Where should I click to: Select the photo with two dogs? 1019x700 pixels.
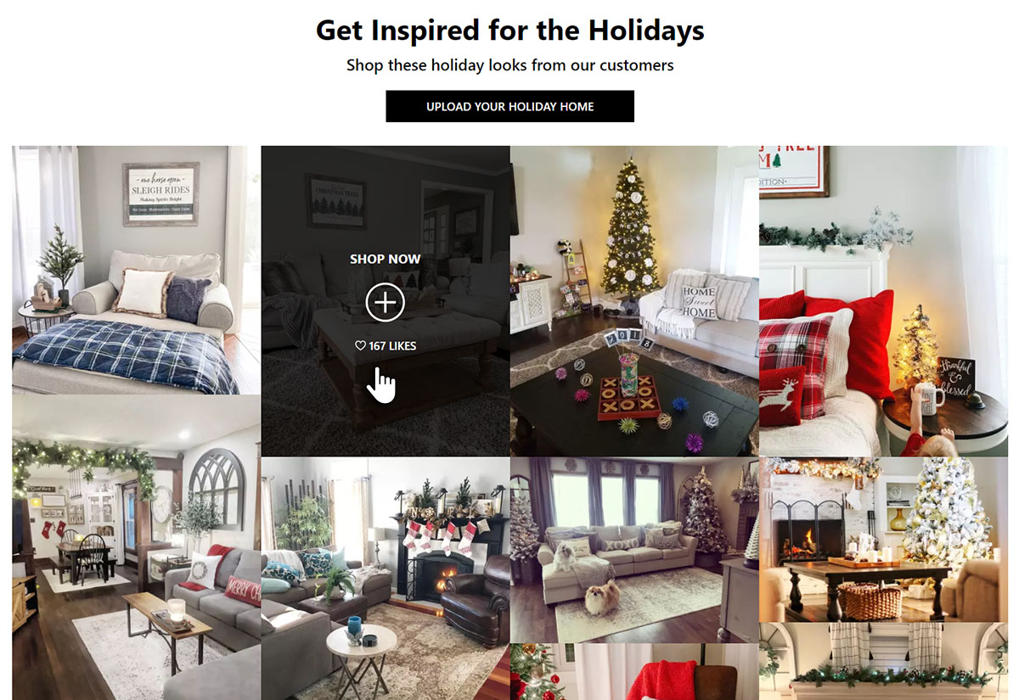tap(634, 550)
